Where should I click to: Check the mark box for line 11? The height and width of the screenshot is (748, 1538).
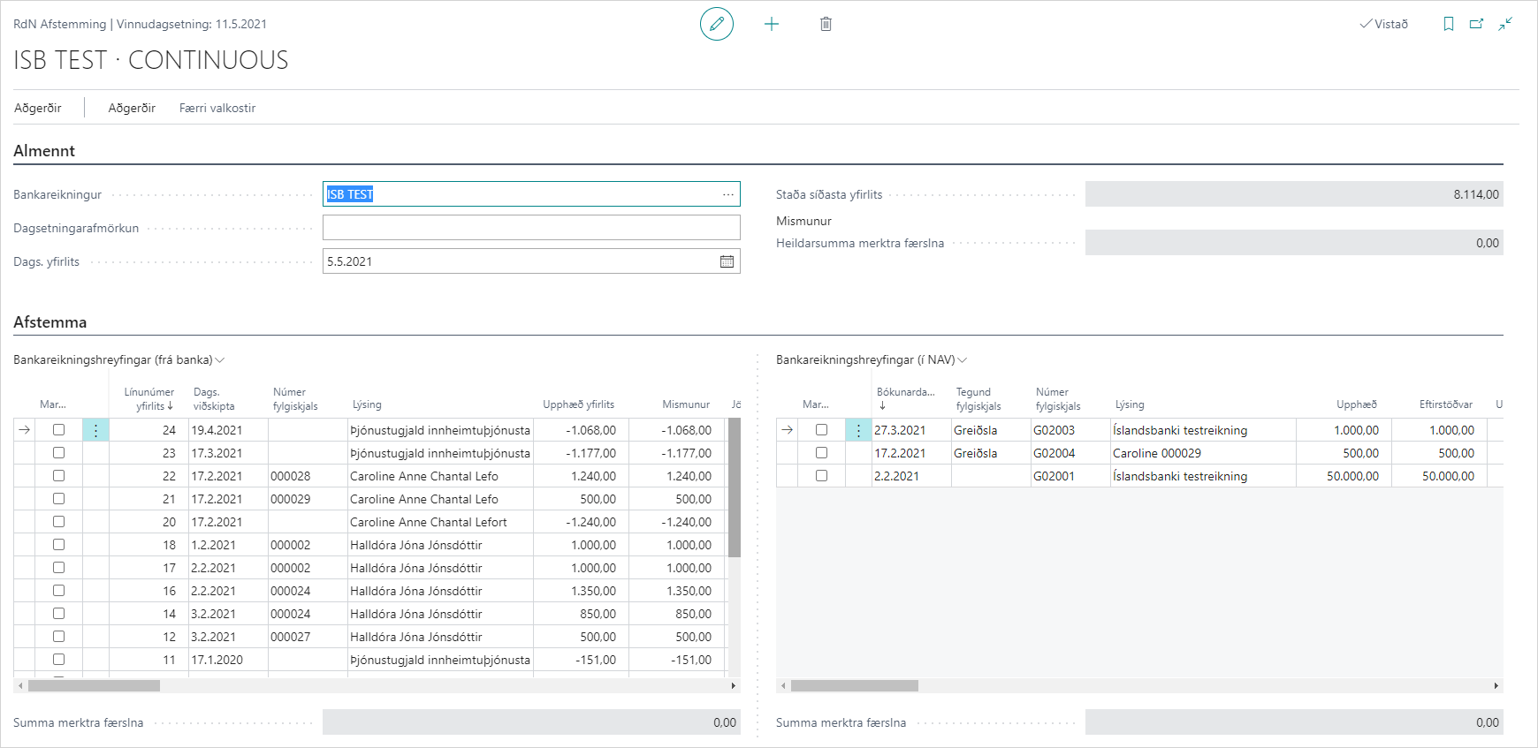[58, 660]
